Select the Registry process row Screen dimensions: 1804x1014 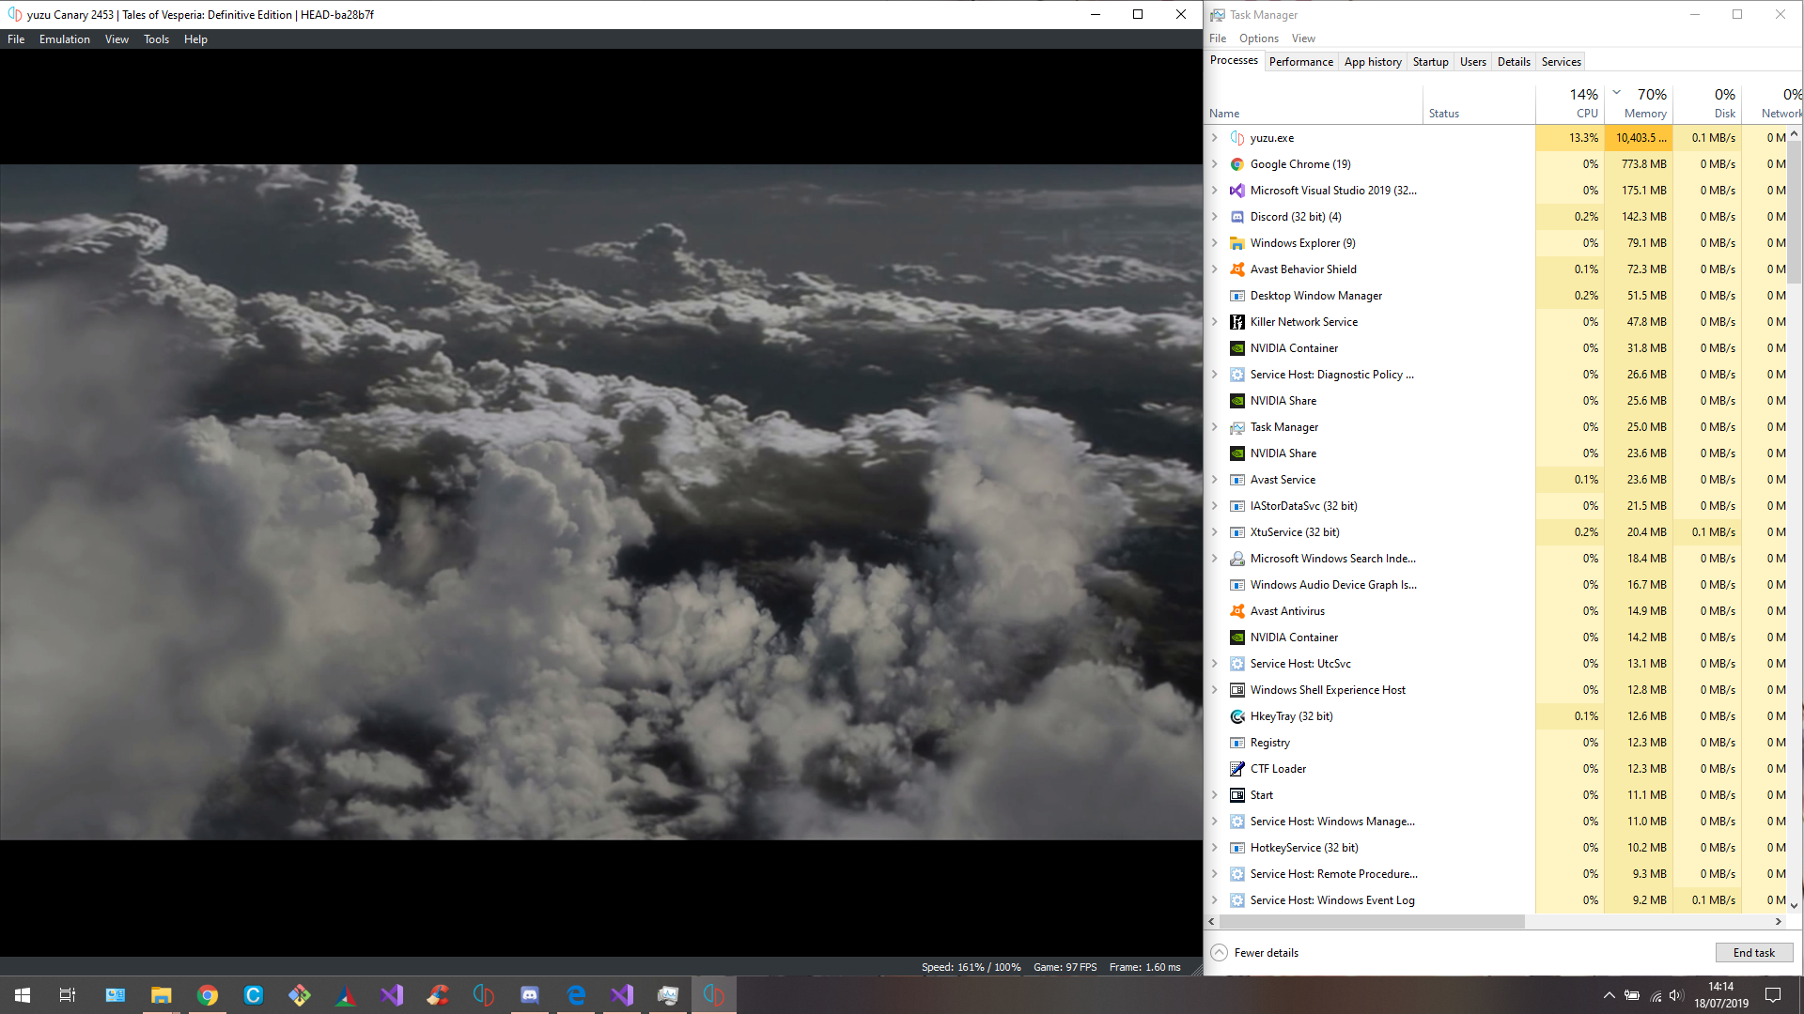pyautogui.click(x=1496, y=743)
